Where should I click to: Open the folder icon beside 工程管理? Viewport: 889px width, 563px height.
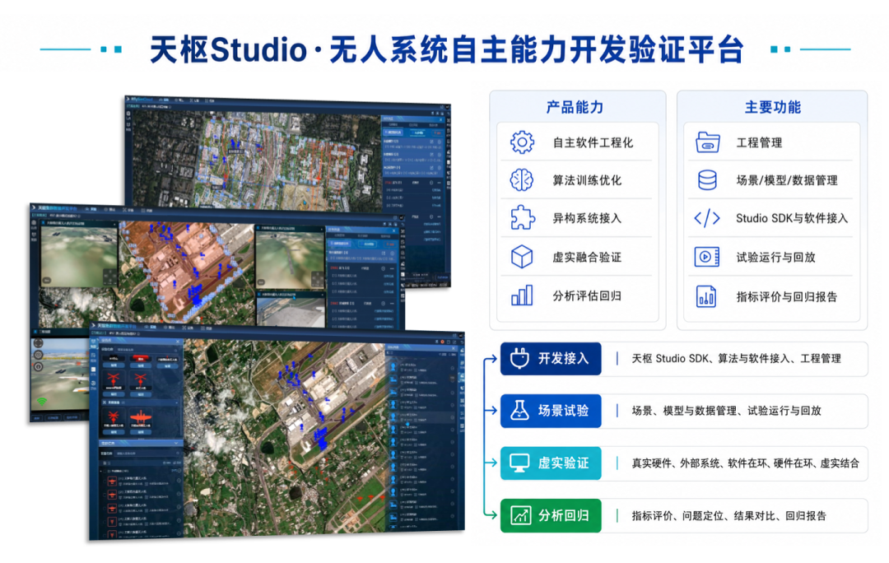[x=708, y=142]
